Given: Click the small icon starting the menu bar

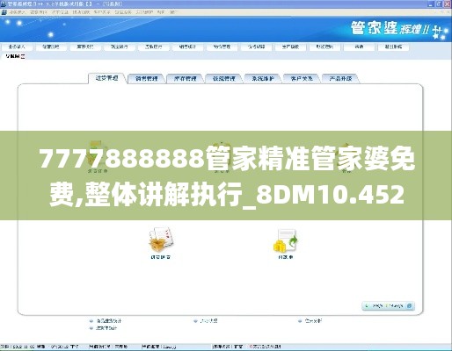Looking at the screenshot, I should point(4,12).
